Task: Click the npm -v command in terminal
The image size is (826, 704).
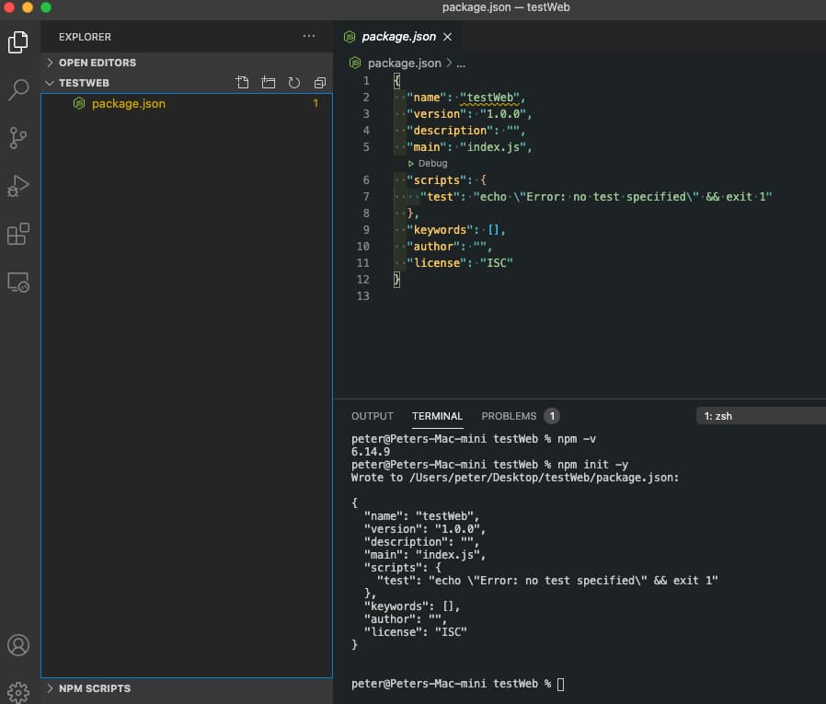Action: pyautogui.click(x=577, y=439)
